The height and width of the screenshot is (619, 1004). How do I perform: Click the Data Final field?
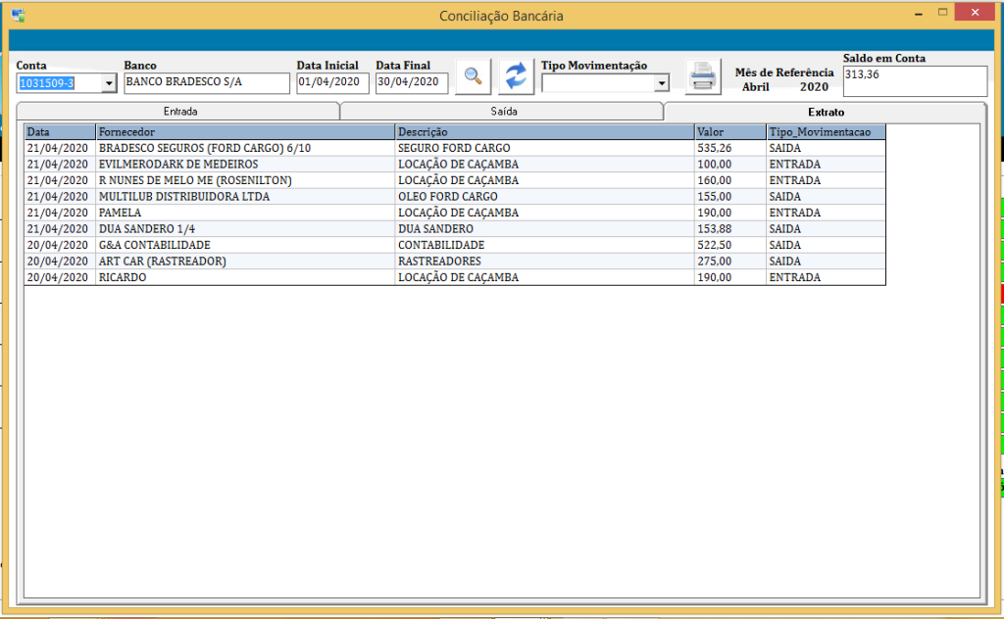[x=411, y=83]
